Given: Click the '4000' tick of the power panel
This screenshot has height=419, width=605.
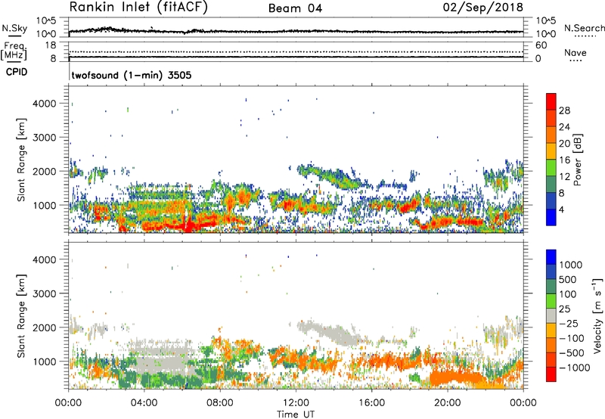Looking at the screenshot, I should pos(45,104).
